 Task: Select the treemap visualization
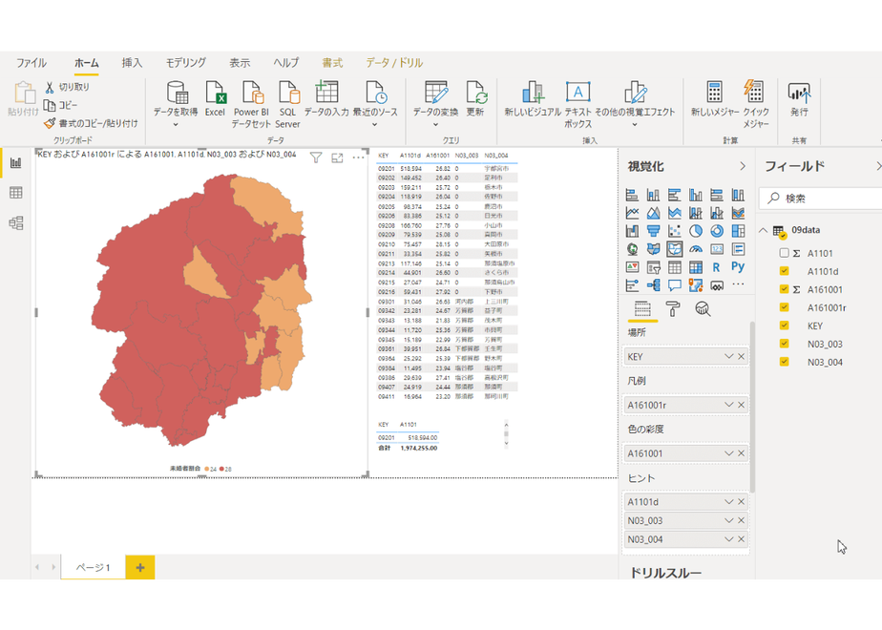[738, 231]
